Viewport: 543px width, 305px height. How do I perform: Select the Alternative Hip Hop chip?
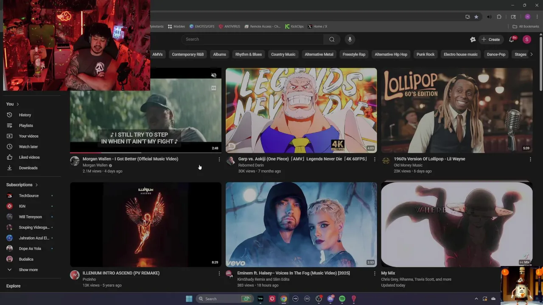pos(391,54)
